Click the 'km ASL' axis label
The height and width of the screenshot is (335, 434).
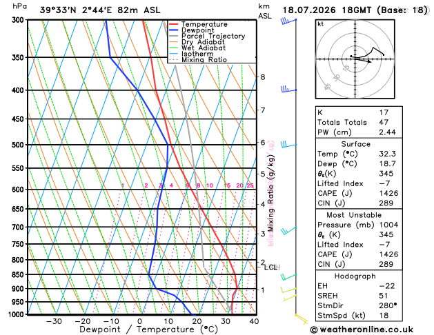(x=265, y=11)
